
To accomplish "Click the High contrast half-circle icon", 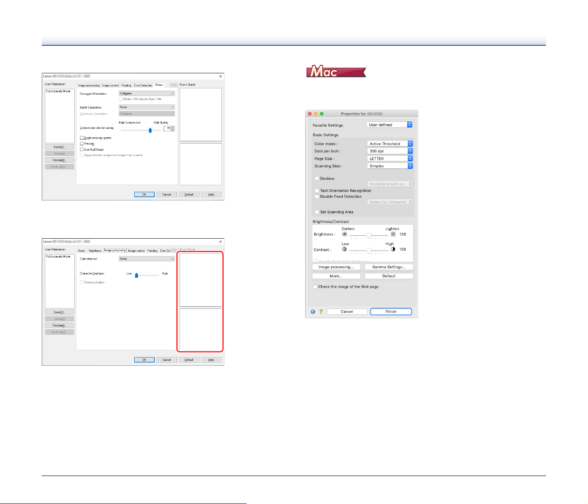I will (x=393, y=249).
